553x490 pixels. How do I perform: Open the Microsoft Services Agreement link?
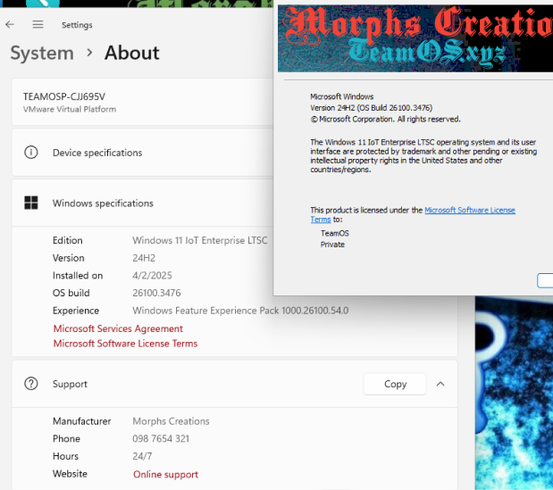click(x=118, y=328)
